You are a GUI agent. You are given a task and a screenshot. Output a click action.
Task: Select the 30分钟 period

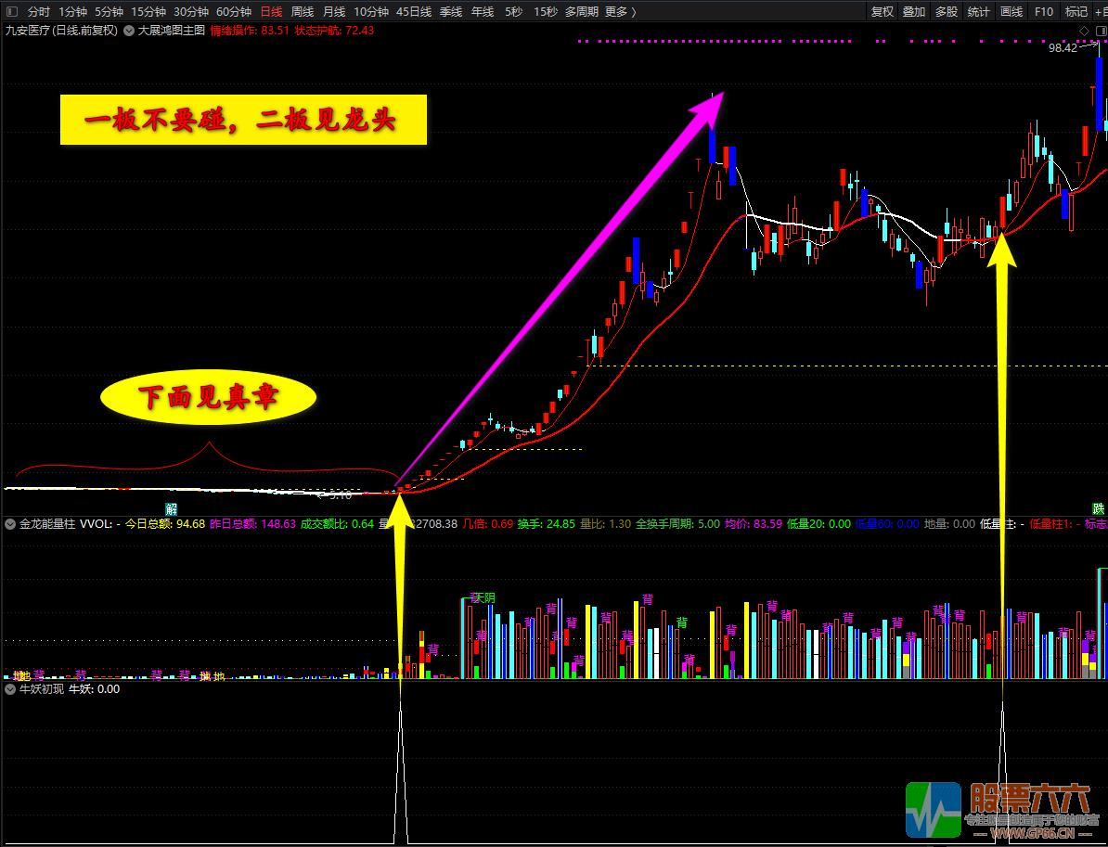[x=191, y=11]
